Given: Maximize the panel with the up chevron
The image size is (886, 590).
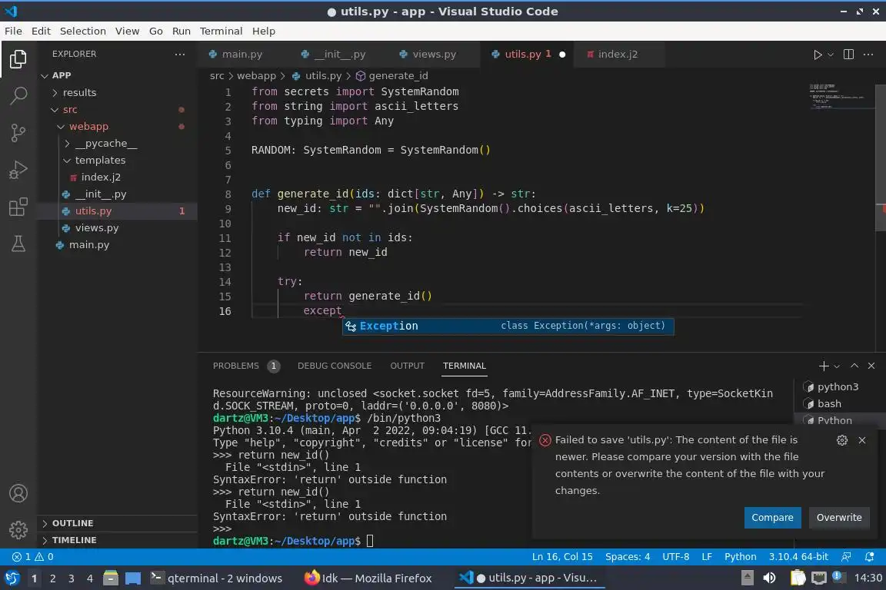Looking at the screenshot, I should click(854, 366).
